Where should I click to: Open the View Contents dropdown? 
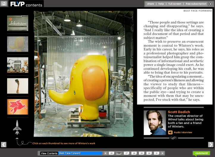click(x=49, y=153)
